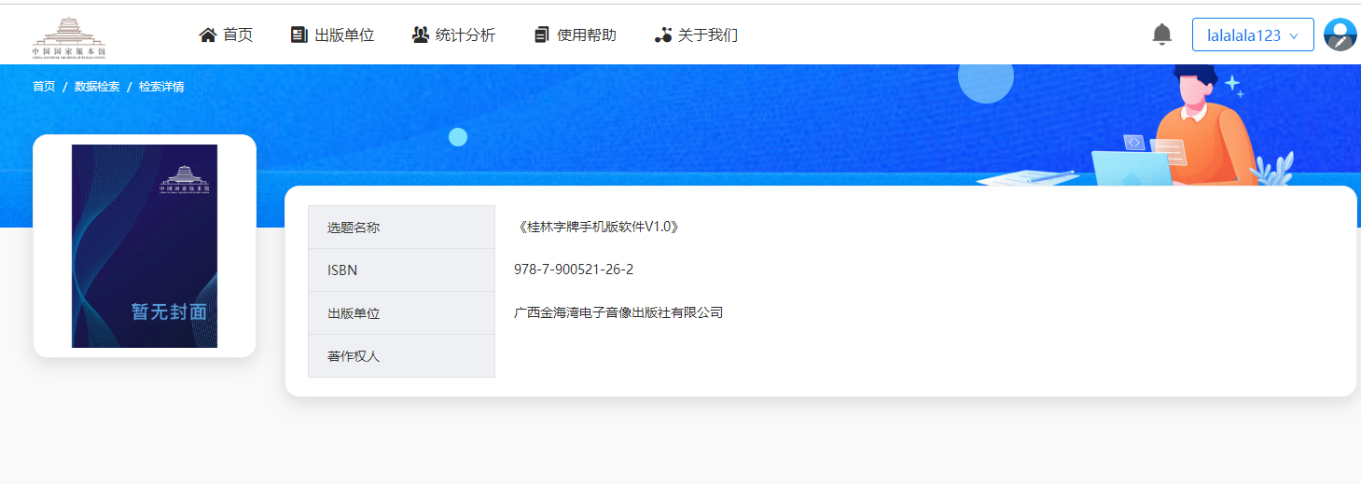Open the 统计分析 menu item
Image resolution: width=1361 pixels, height=484 pixels.
[465, 35]
